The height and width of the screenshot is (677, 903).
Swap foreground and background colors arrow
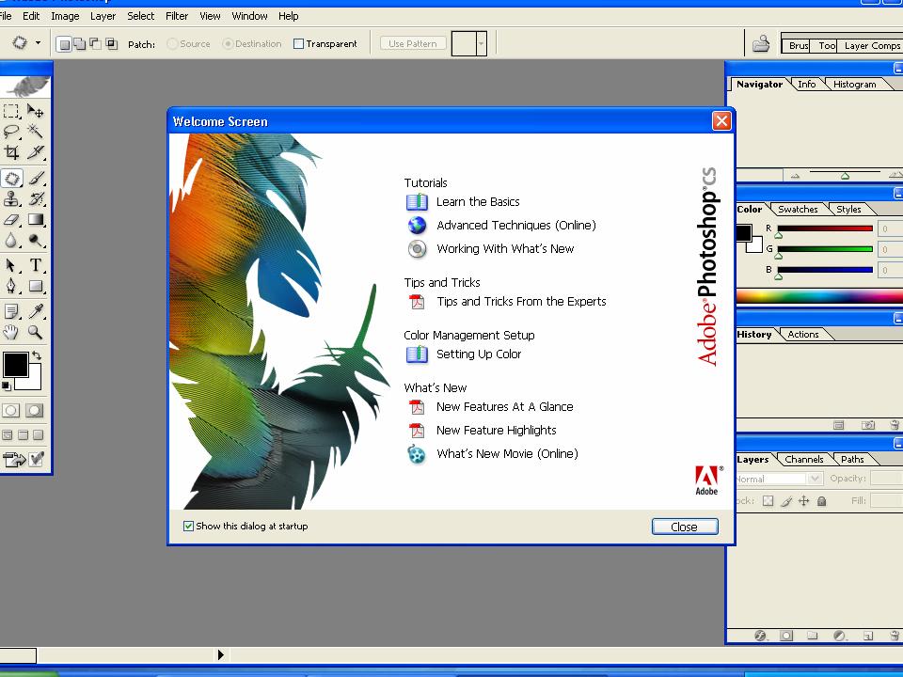click(37, 356)
